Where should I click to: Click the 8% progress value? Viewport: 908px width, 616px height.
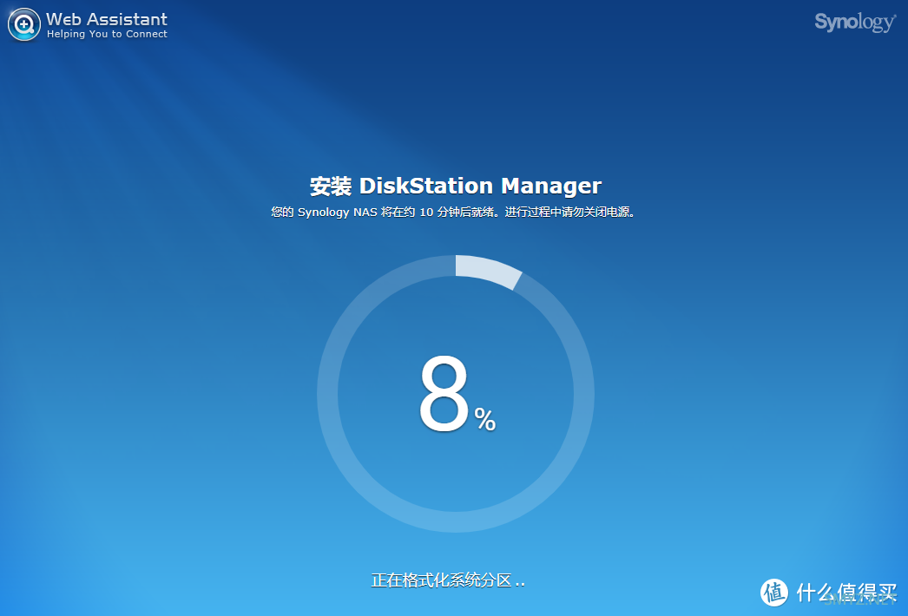tap(457, 394)
